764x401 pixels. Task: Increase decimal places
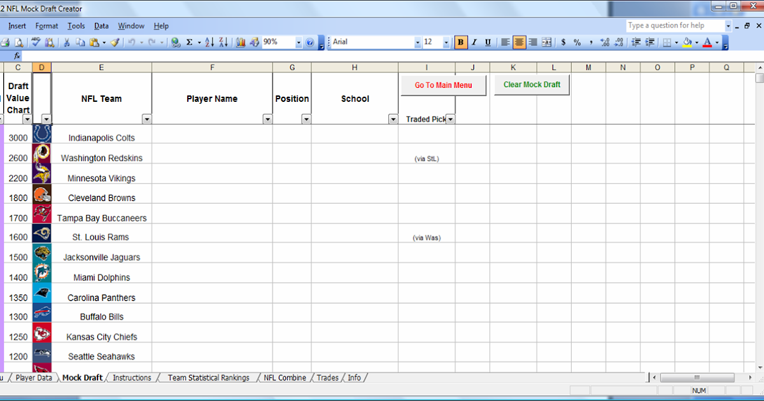pos(604,42)
